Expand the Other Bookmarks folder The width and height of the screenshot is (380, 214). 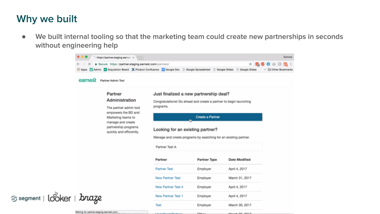pyautogui.click(x=280, y=70)
